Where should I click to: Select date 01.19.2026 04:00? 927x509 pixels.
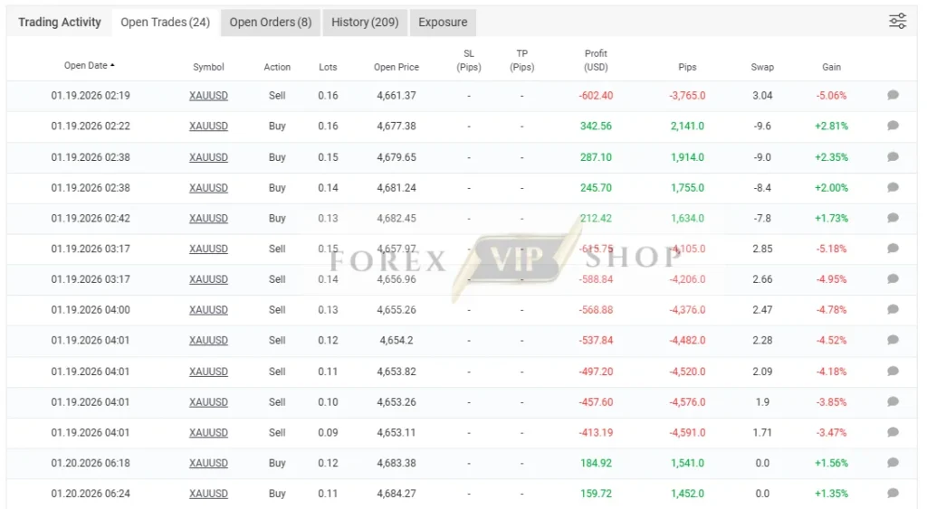pyautogui.click(x=91, y=310)
